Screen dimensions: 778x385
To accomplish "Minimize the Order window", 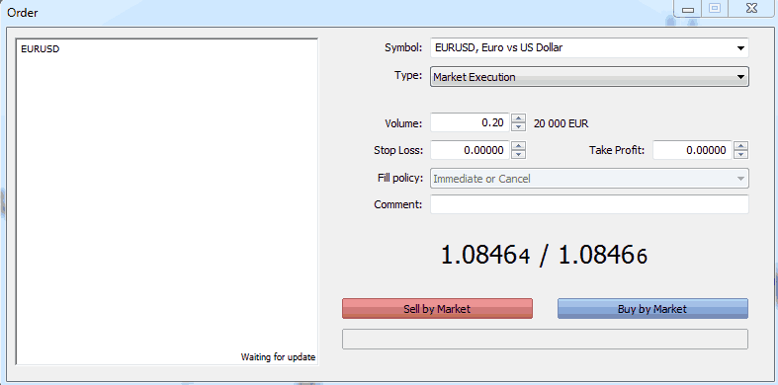I will (x=688, y=9).
